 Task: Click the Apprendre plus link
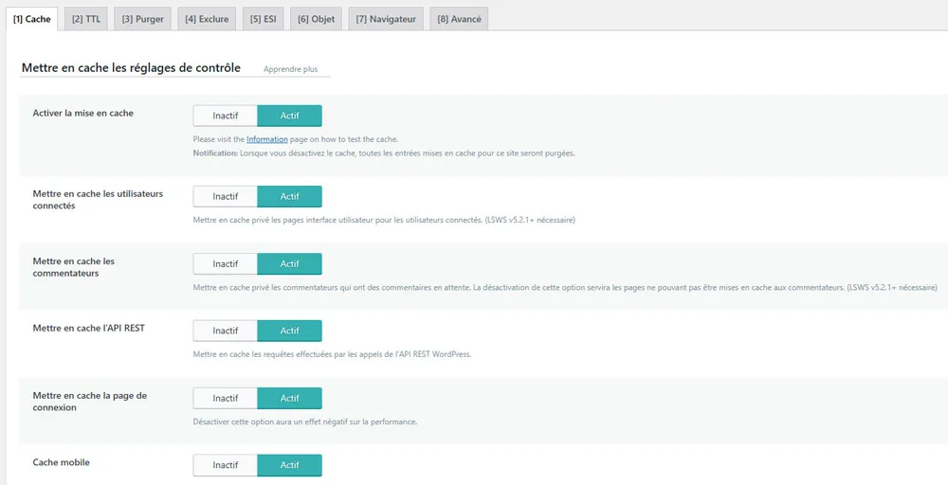(x=290, y=69)
